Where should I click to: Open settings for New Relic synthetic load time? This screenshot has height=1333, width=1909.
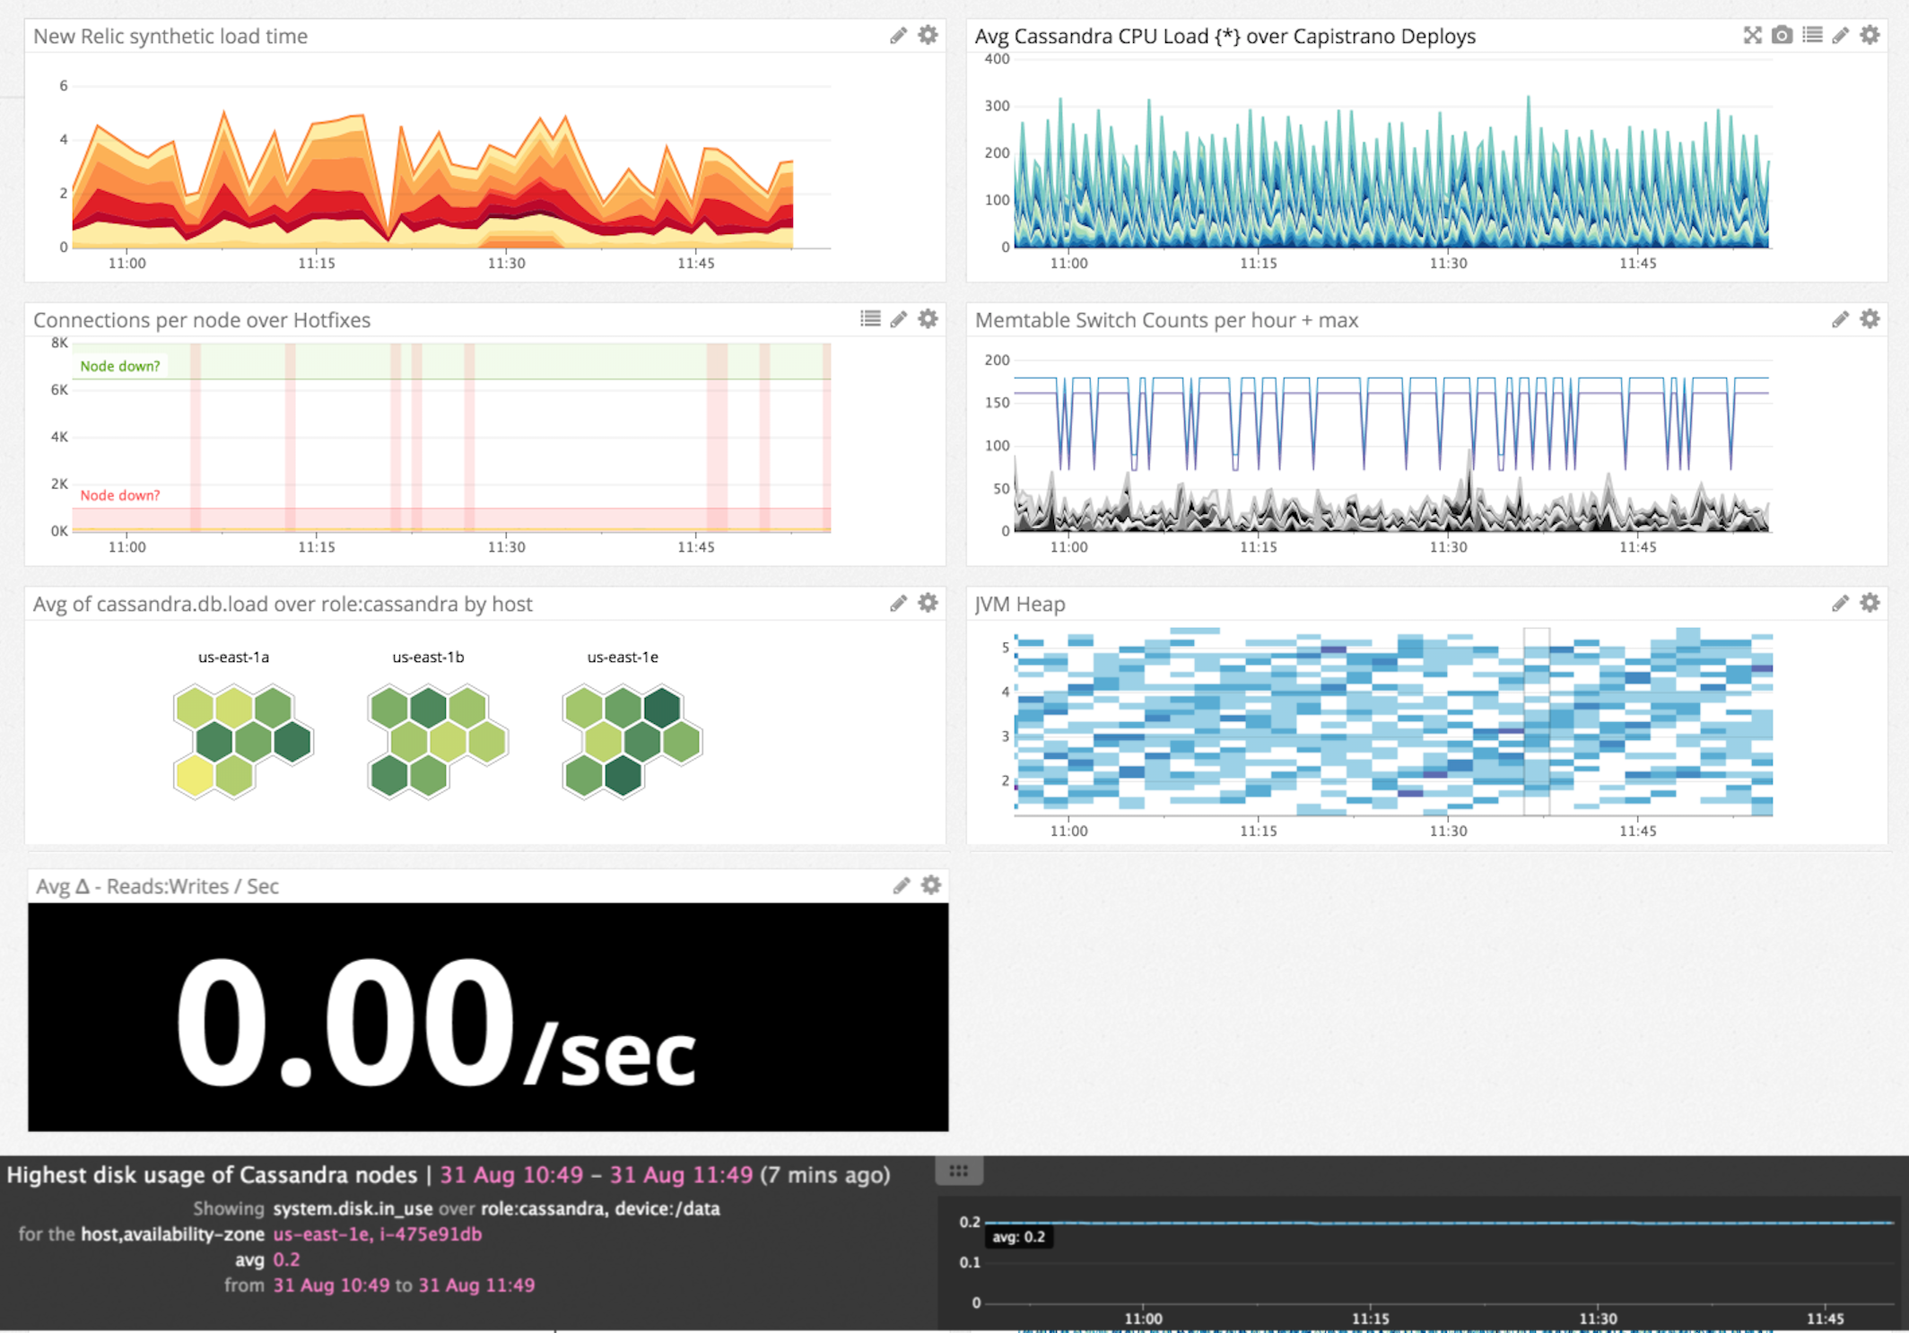[x=928, y=35]
